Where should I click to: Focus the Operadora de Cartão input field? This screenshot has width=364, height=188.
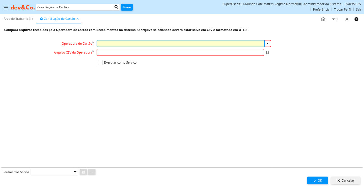click(181, 44)
